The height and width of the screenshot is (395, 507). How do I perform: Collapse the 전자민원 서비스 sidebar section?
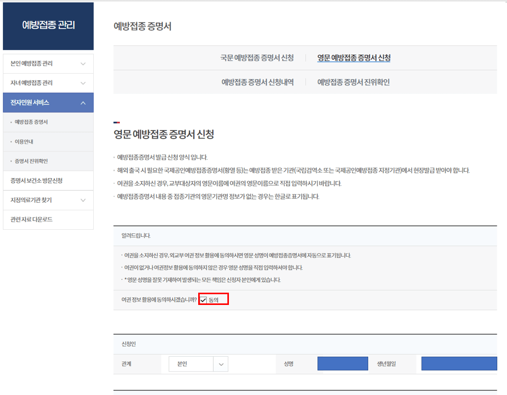[x=48, y=102]
